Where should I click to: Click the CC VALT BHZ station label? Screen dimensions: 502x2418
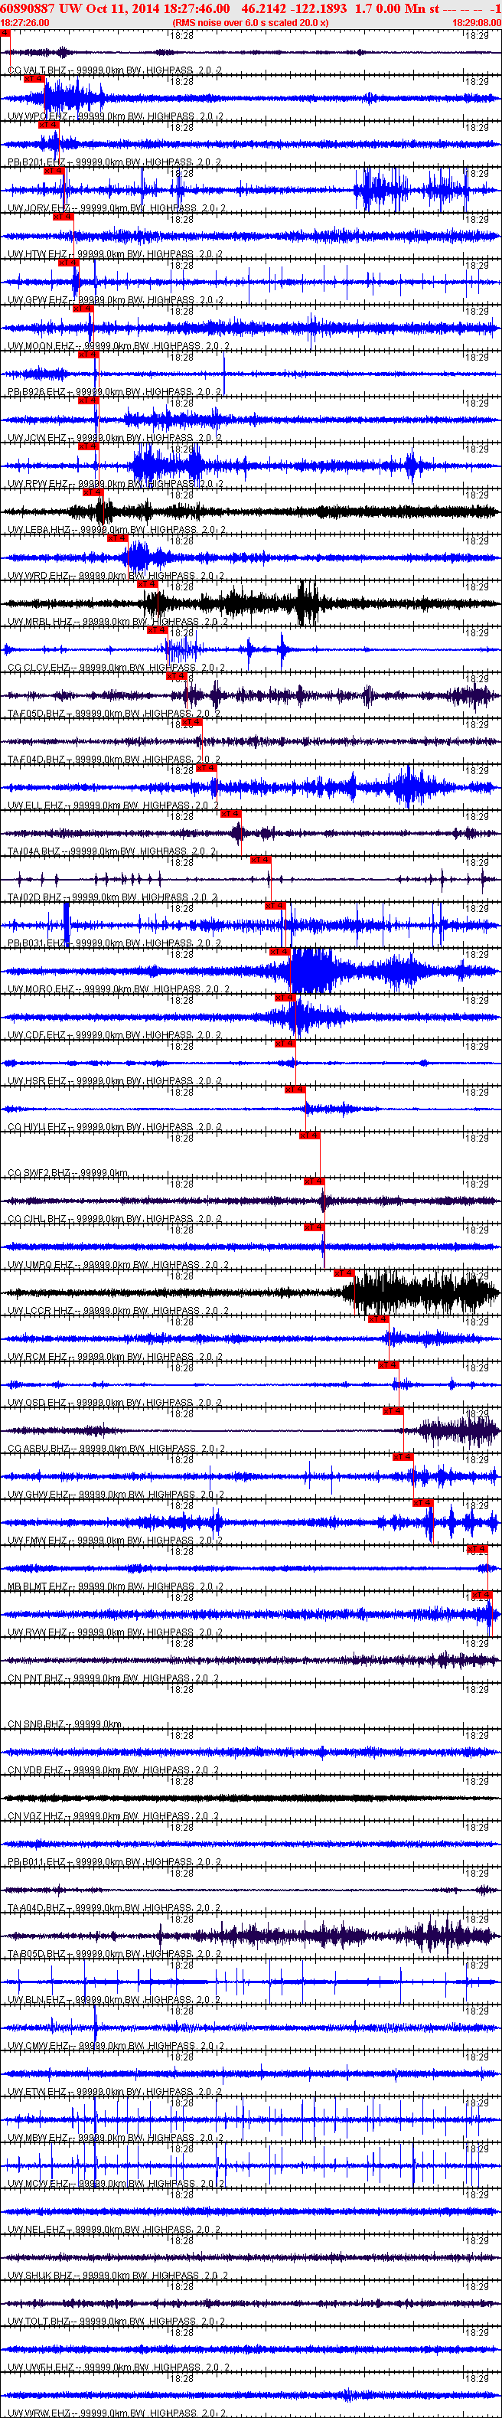tap(37, 70)
